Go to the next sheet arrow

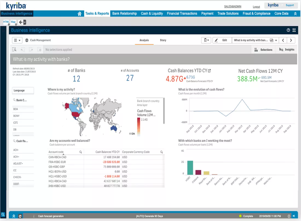click(291, 40)
